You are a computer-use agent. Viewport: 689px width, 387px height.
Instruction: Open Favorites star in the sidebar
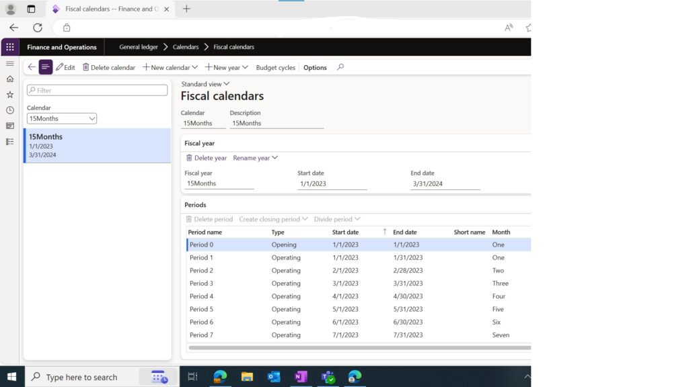(x=9, y=95)
